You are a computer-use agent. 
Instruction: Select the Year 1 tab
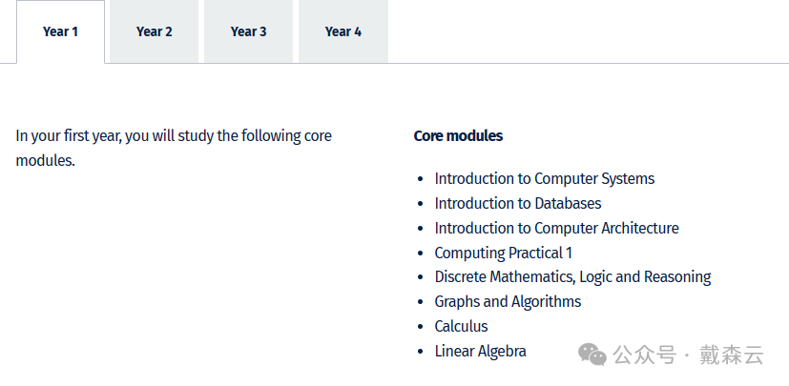coord(60,31)
